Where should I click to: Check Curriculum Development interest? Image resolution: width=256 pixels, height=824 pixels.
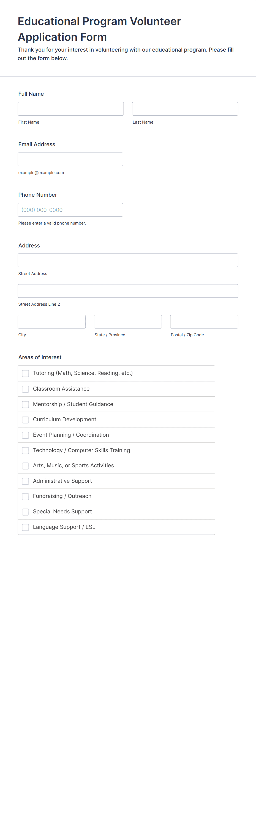point(25,420)
